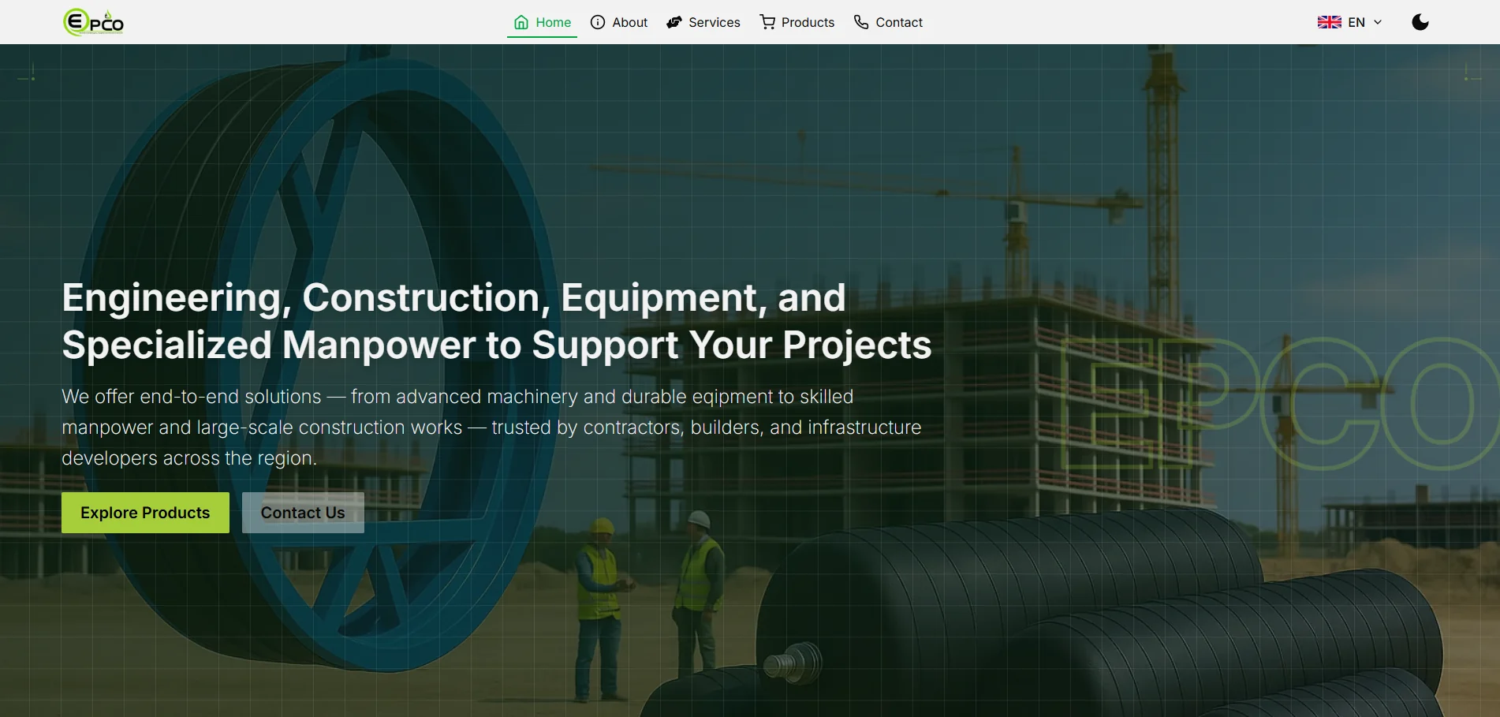Click the Contact Us button

(303, 513)
